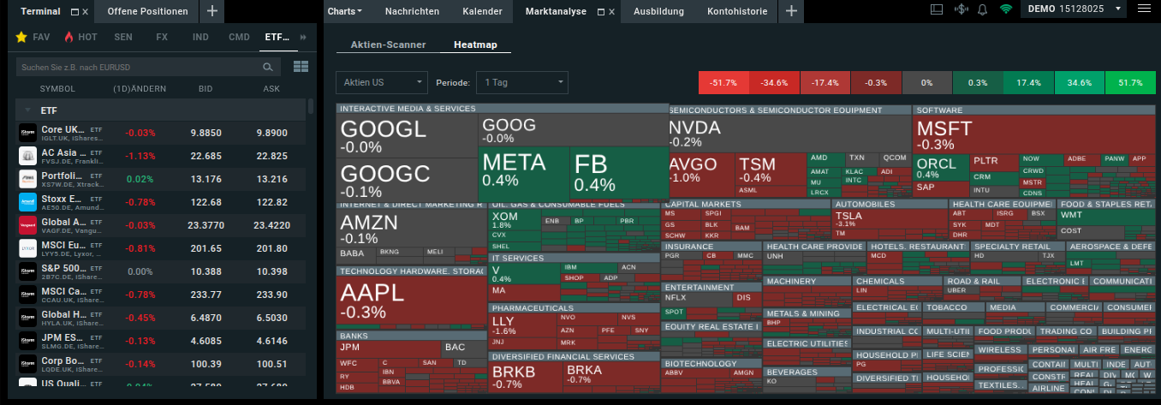Click the -51.7% legend swatch
The height and width of the screenshot is (405, 1161).
click(724, 83)
